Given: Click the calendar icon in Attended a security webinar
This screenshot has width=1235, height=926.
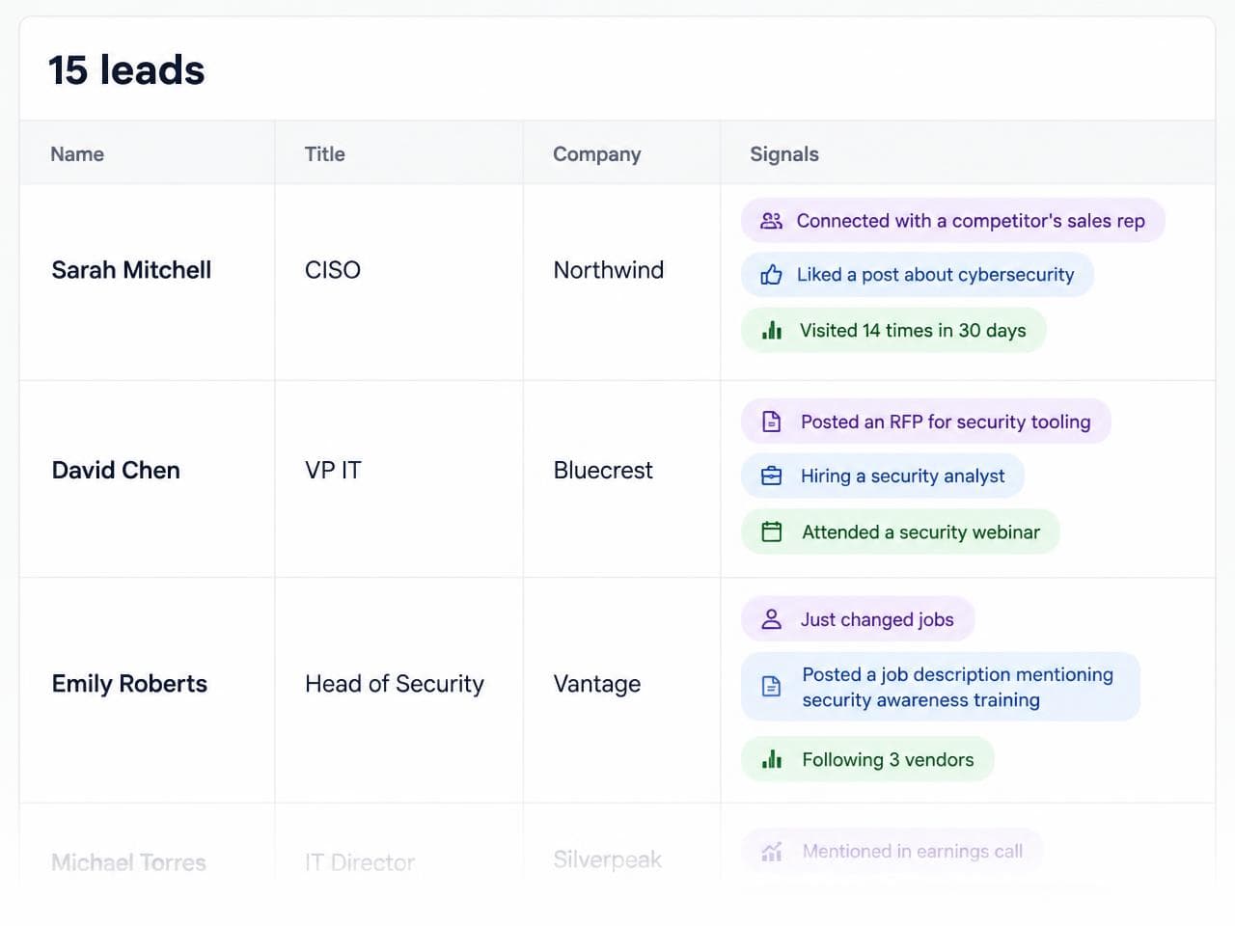Looking at the screenshot, I should coord(772,531).
